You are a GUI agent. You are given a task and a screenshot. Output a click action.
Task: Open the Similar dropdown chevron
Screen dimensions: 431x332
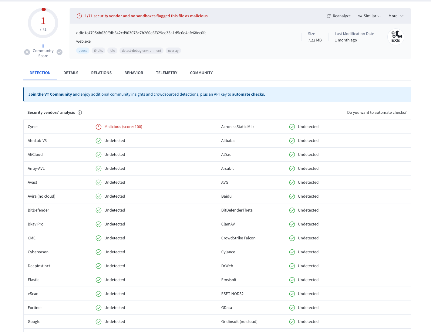tap(379, 16)
